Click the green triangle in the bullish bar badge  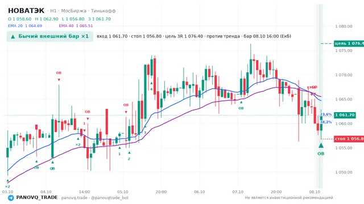(13, 36)
